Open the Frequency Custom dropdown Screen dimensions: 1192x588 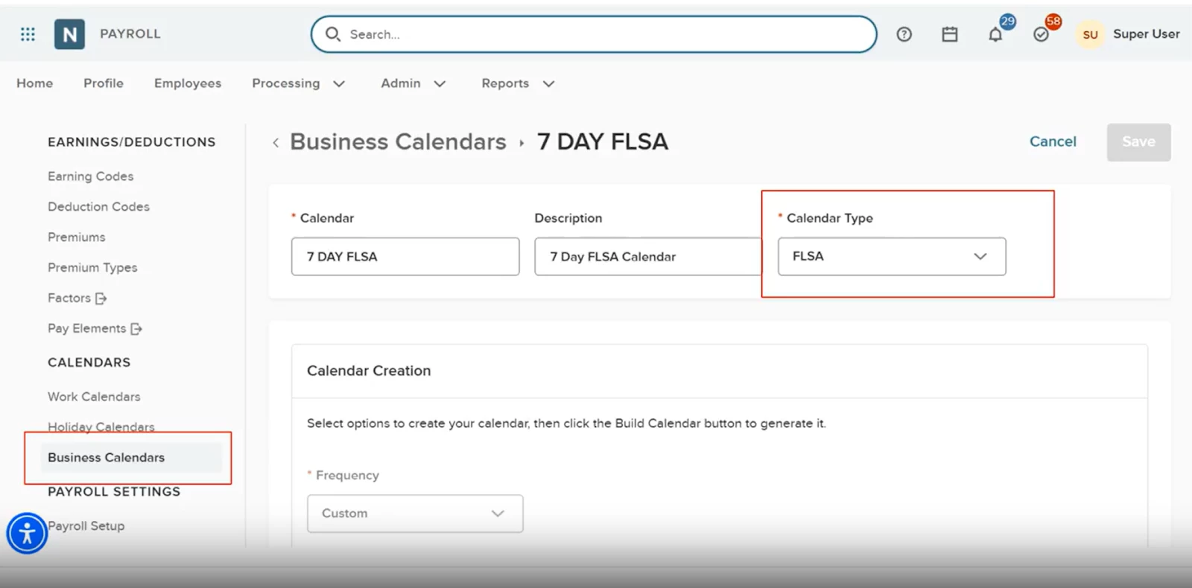pyautogui.click(x=415, y=514)
